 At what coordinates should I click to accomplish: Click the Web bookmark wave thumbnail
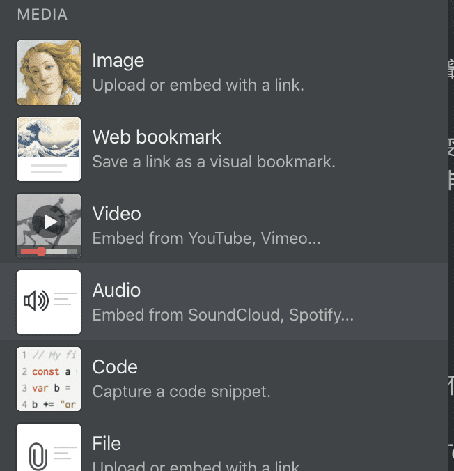click(49, 149)
